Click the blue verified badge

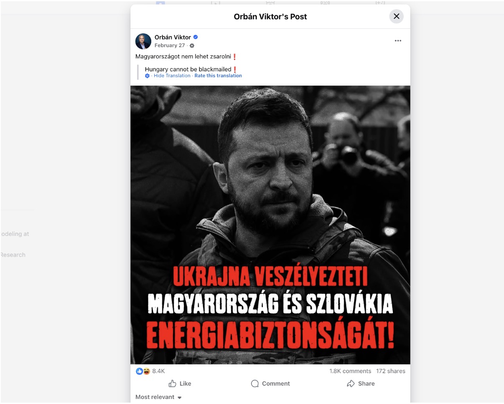click(x=196, y=37)
